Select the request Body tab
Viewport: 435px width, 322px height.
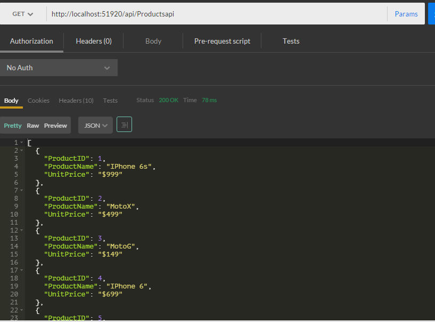(153, 41)
